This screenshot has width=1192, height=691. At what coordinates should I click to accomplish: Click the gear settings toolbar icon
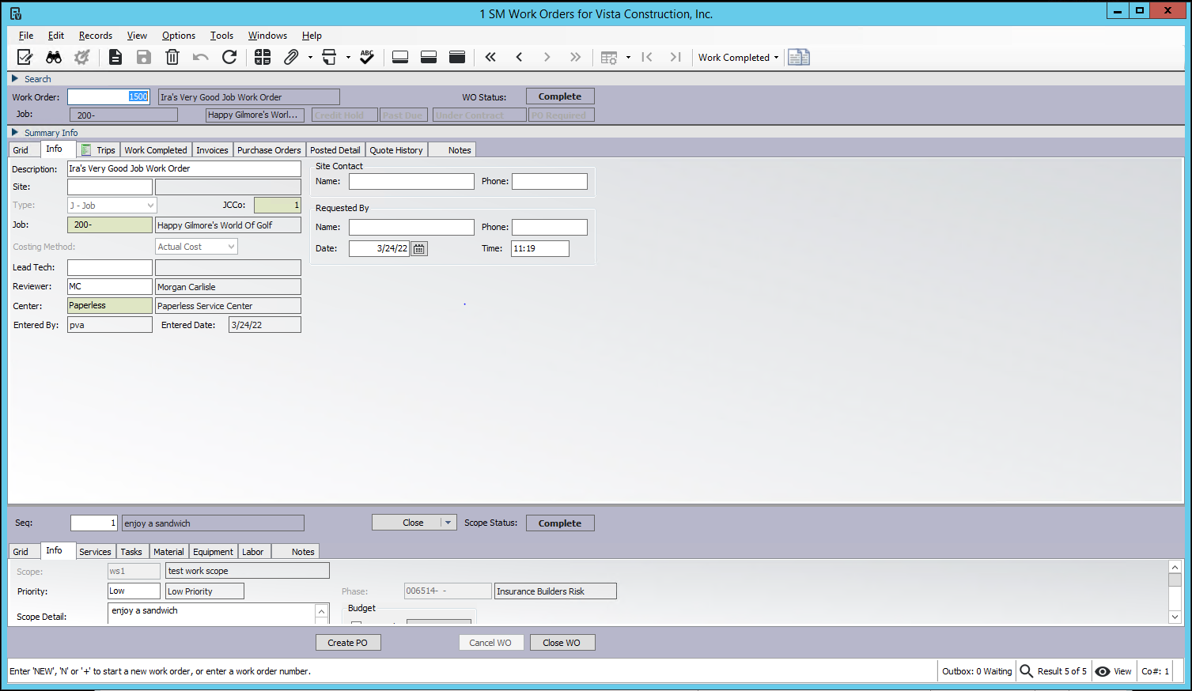click(81, 57)
